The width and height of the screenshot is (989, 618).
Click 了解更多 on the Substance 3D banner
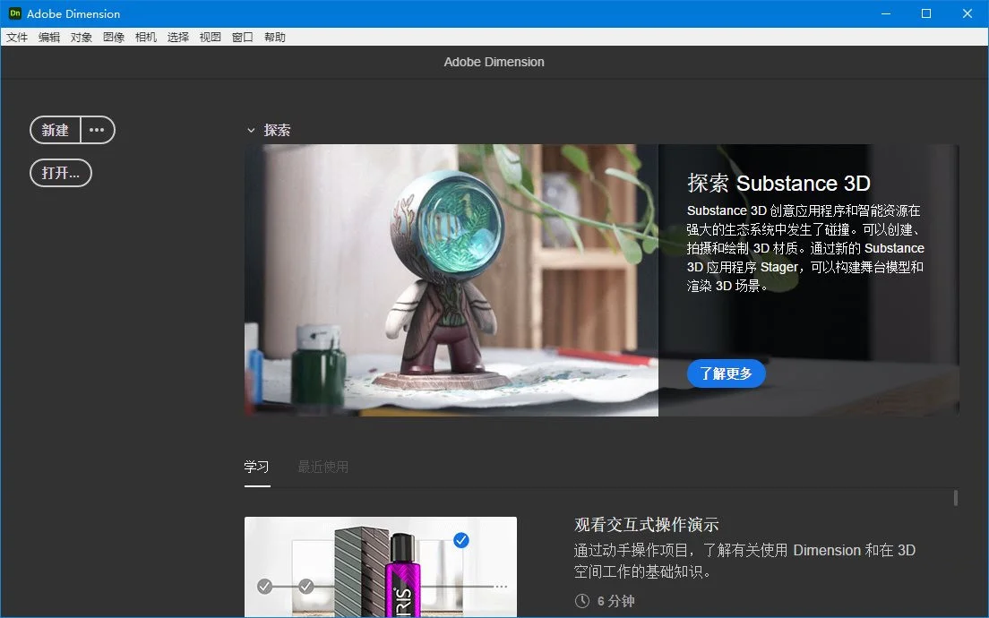pos(726,373)
